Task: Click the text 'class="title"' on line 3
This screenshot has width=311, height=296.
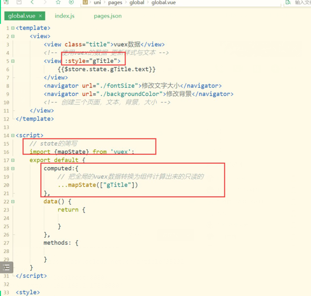Action: (87, 44)
